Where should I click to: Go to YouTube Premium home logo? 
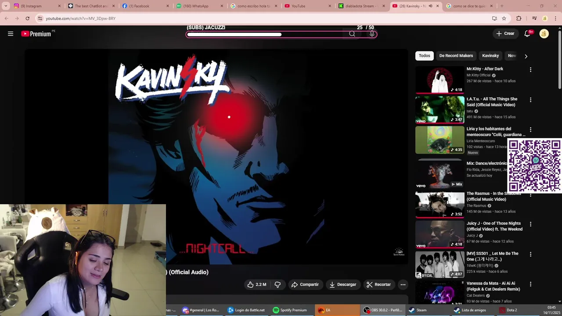pyautogui.click(x=36, y=34)
